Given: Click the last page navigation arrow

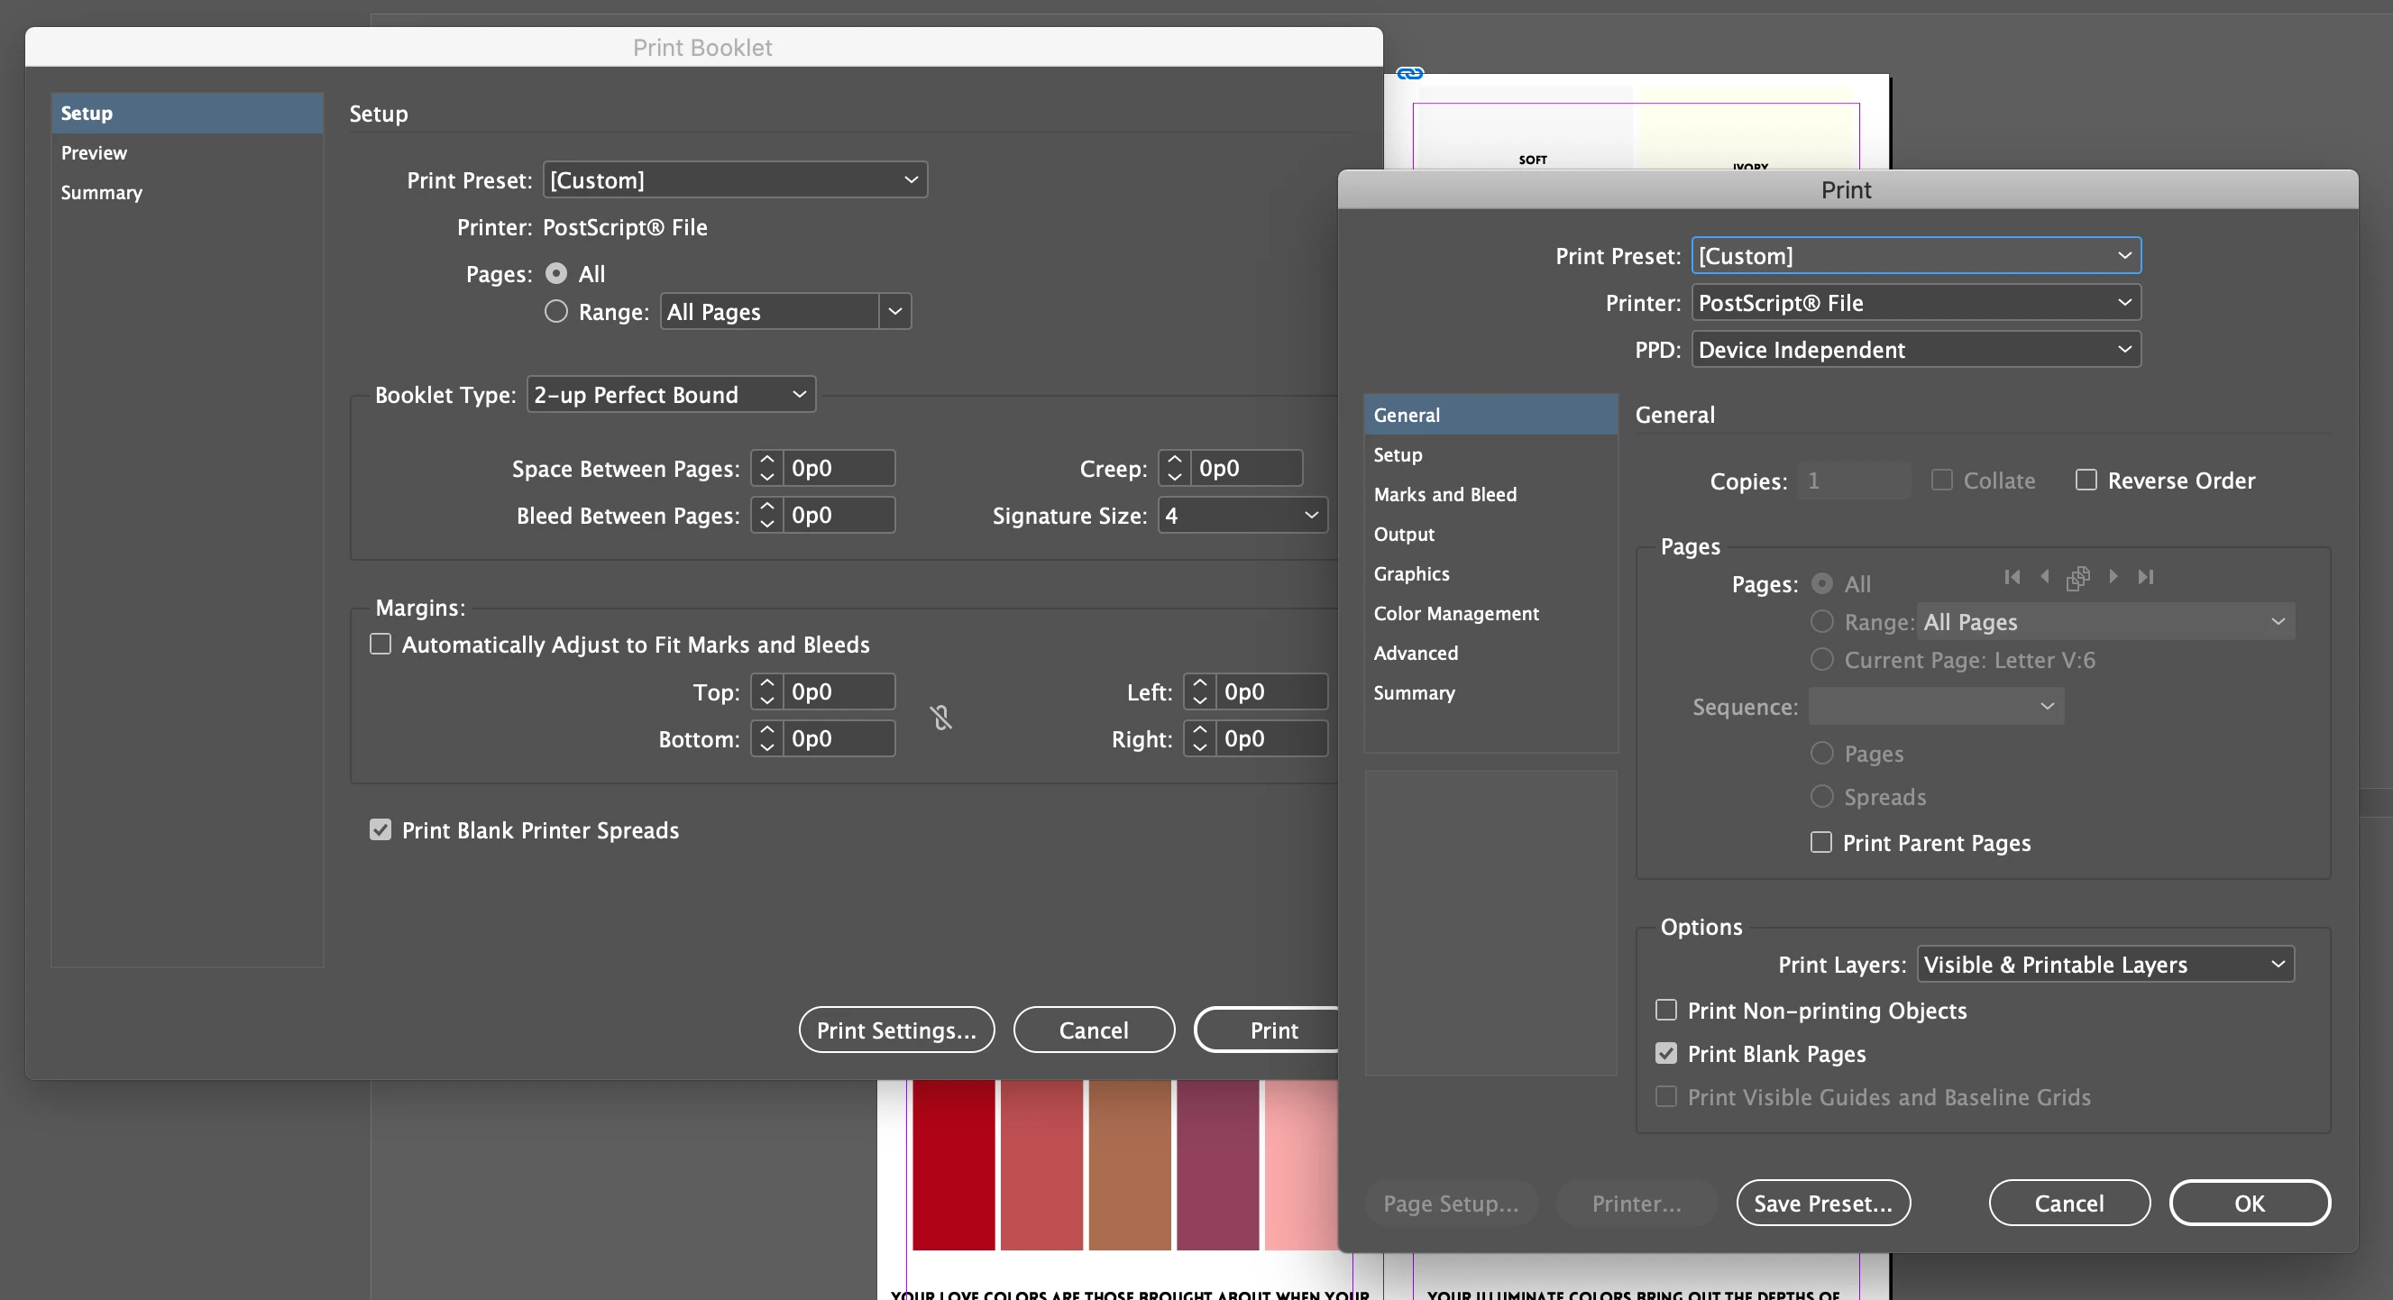Looking at the screenshot, I should point(2146,578).
